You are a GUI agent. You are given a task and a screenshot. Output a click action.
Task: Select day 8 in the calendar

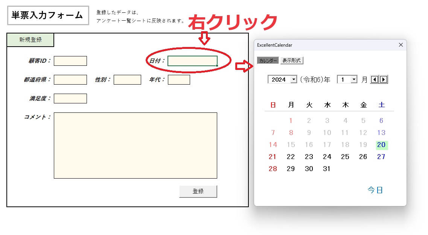tap(291, 133)
